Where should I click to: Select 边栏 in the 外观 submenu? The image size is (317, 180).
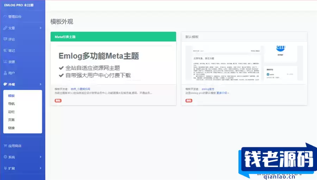pyautogui.click(x=11, y=112)
